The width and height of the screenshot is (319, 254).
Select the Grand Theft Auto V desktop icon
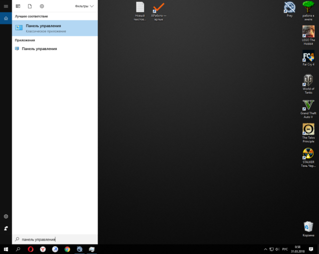[308, 109]
